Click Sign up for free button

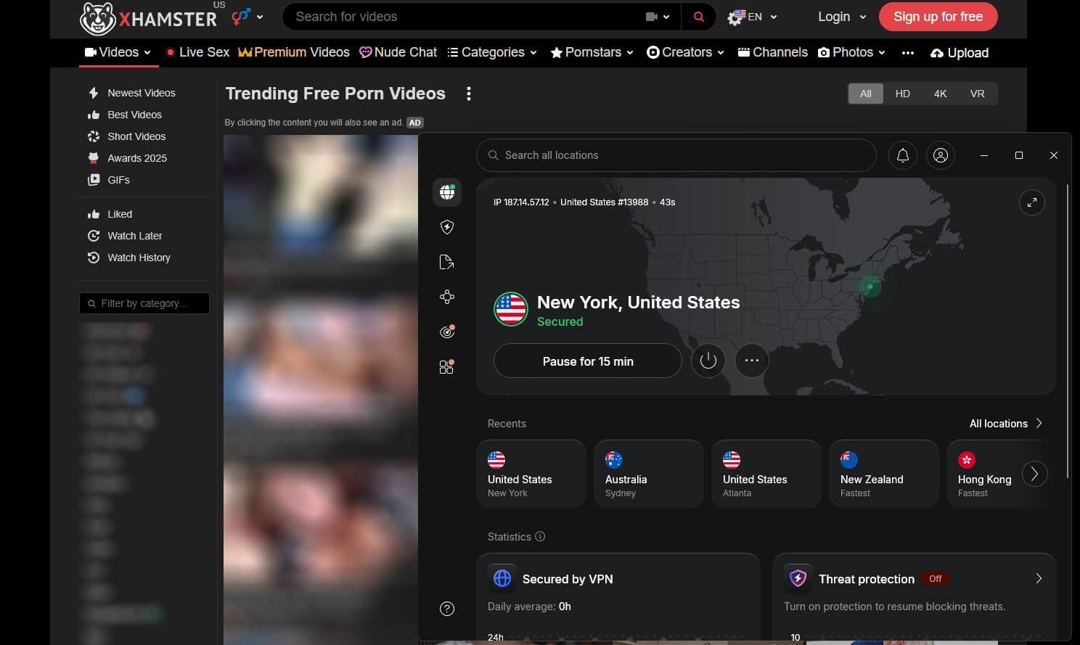tap(938, 17)
